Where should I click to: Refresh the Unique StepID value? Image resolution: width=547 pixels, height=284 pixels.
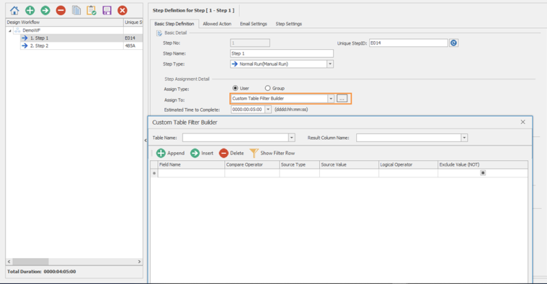tap(453, 42)
